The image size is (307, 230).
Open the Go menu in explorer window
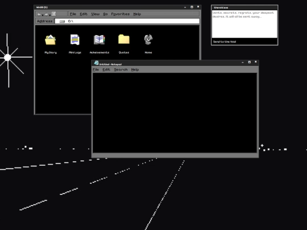pos(105,14)
